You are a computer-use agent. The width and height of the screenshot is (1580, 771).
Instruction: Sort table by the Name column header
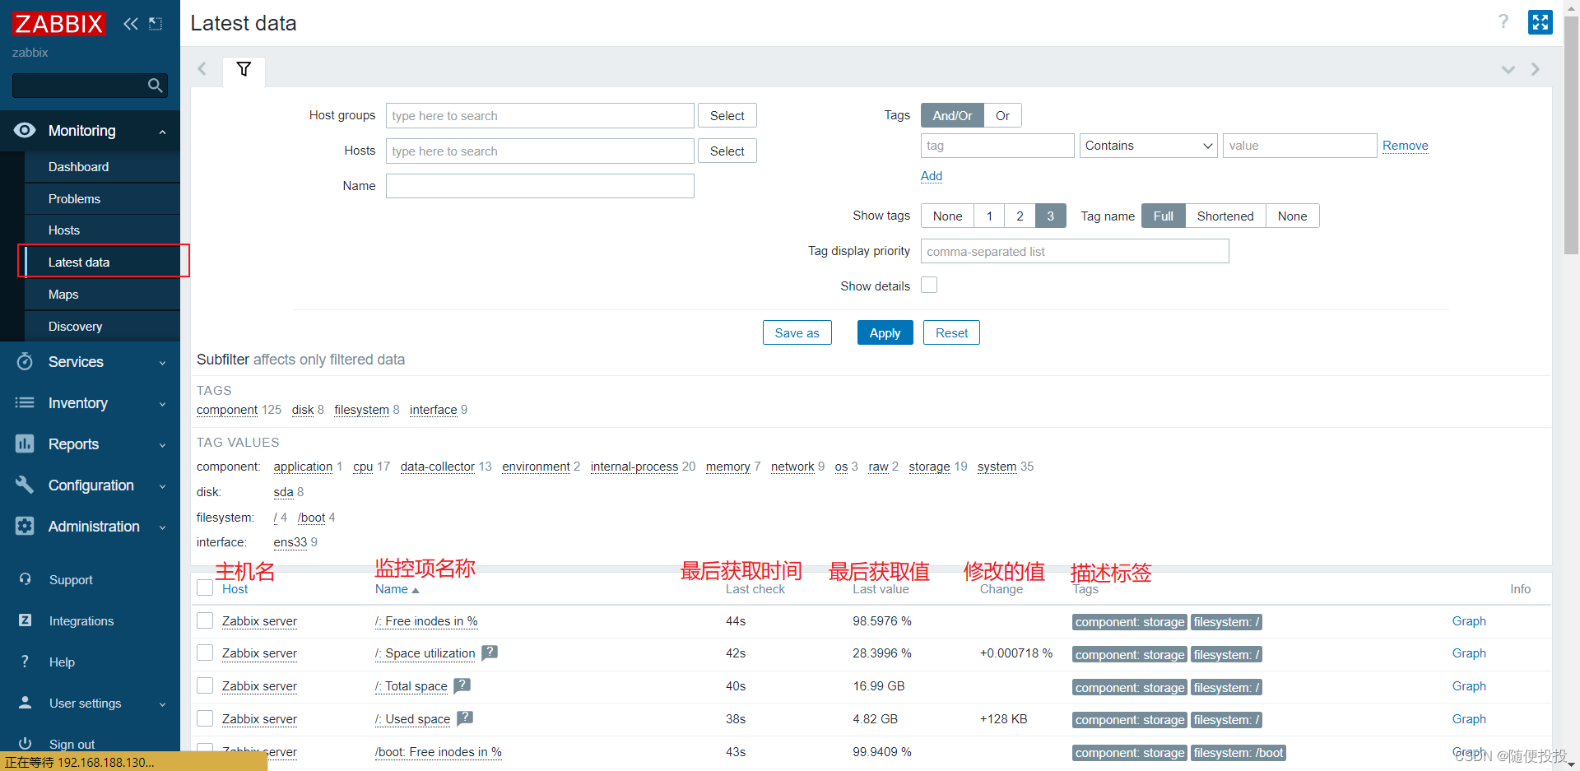coord(397,589)
